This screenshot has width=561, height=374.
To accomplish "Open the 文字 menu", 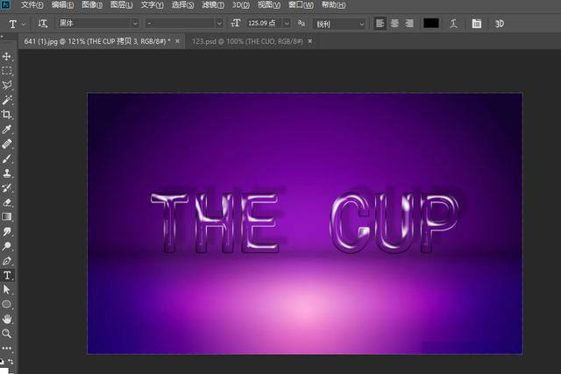I will [152, 5].
